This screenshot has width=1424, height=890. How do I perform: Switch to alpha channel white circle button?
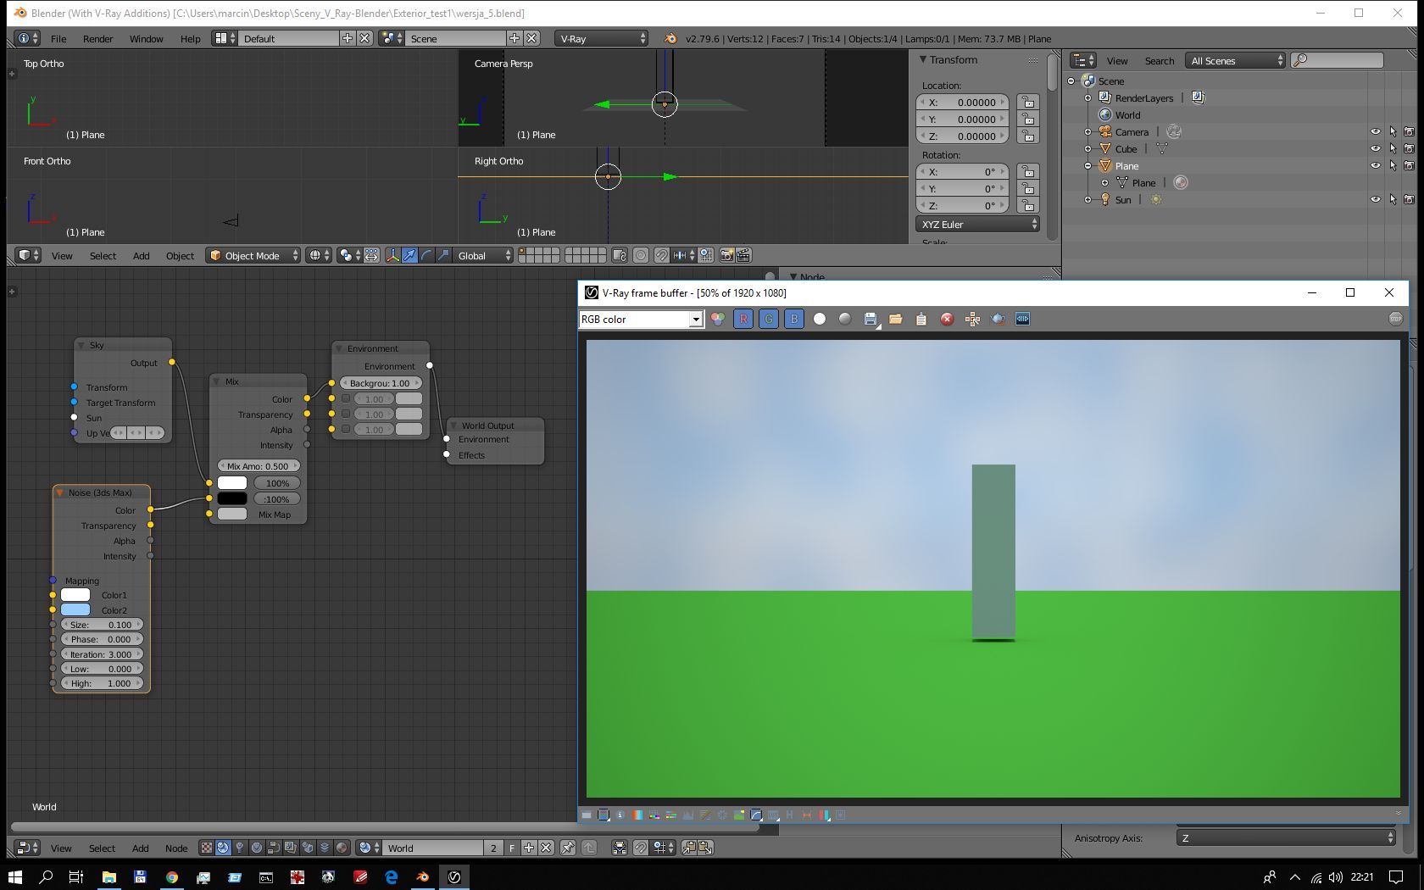click(x=820, y=319)
